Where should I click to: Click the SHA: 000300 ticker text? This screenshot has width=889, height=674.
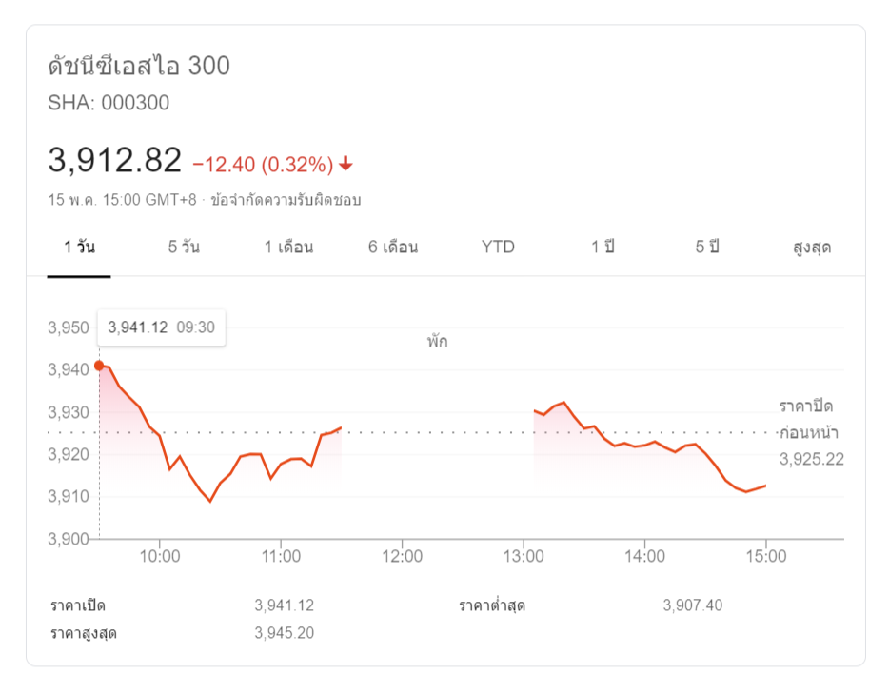(109, 103)
